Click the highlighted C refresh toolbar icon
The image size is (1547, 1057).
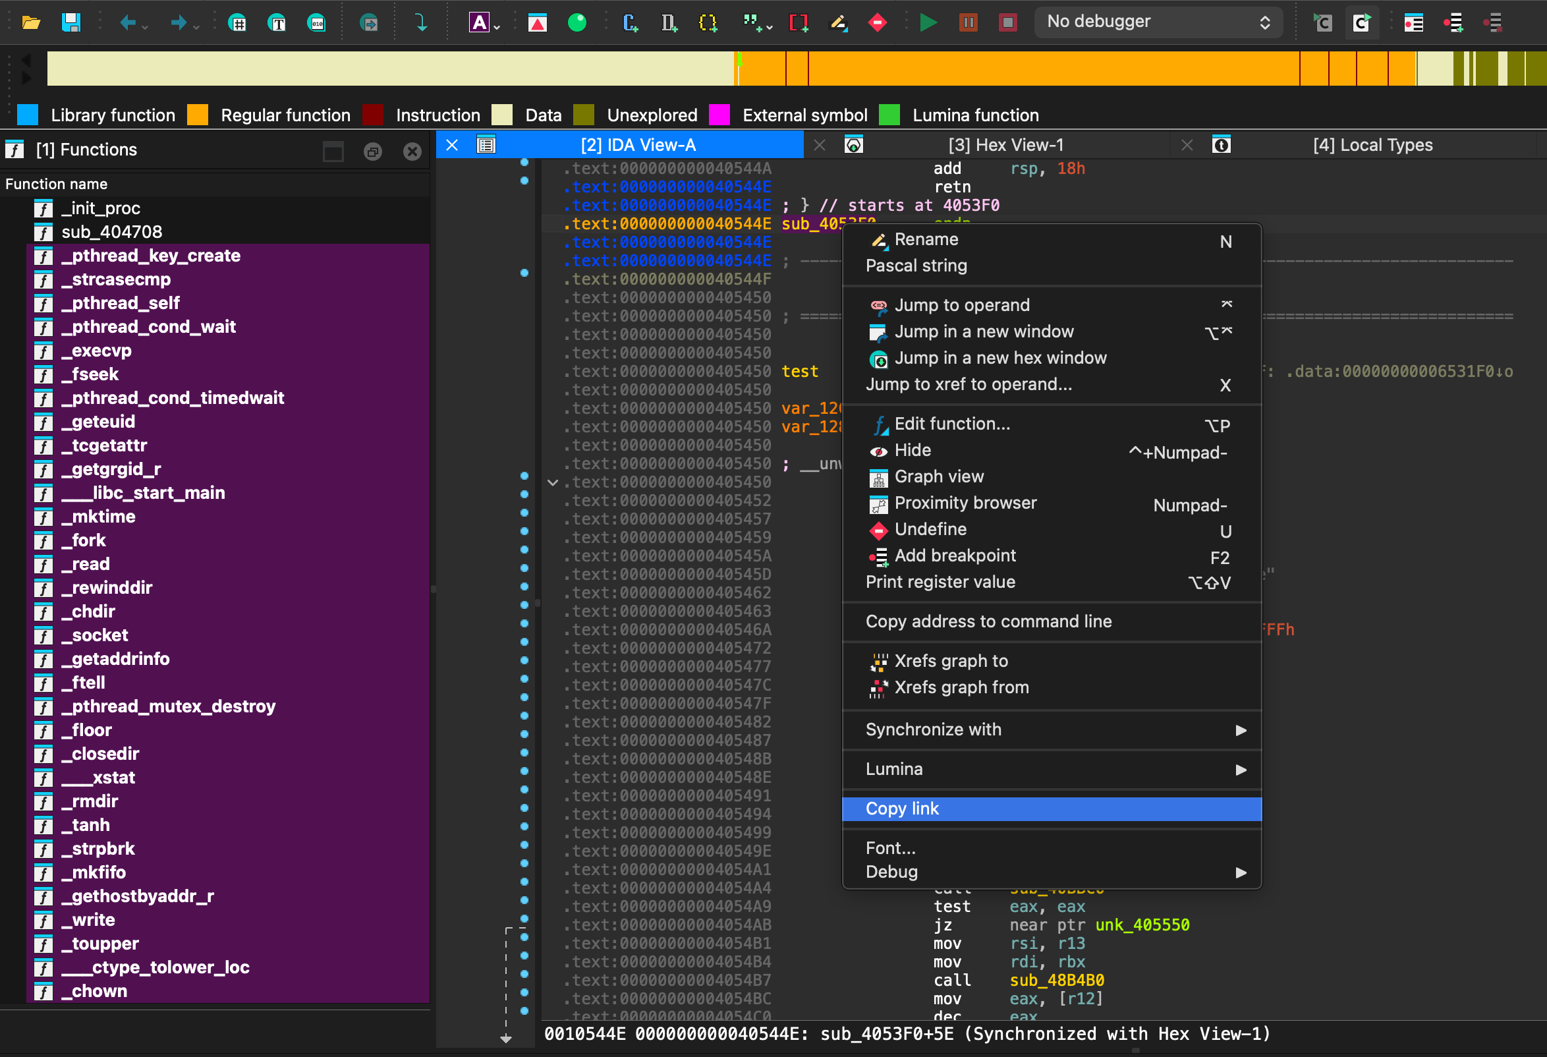coord(1362,22)
